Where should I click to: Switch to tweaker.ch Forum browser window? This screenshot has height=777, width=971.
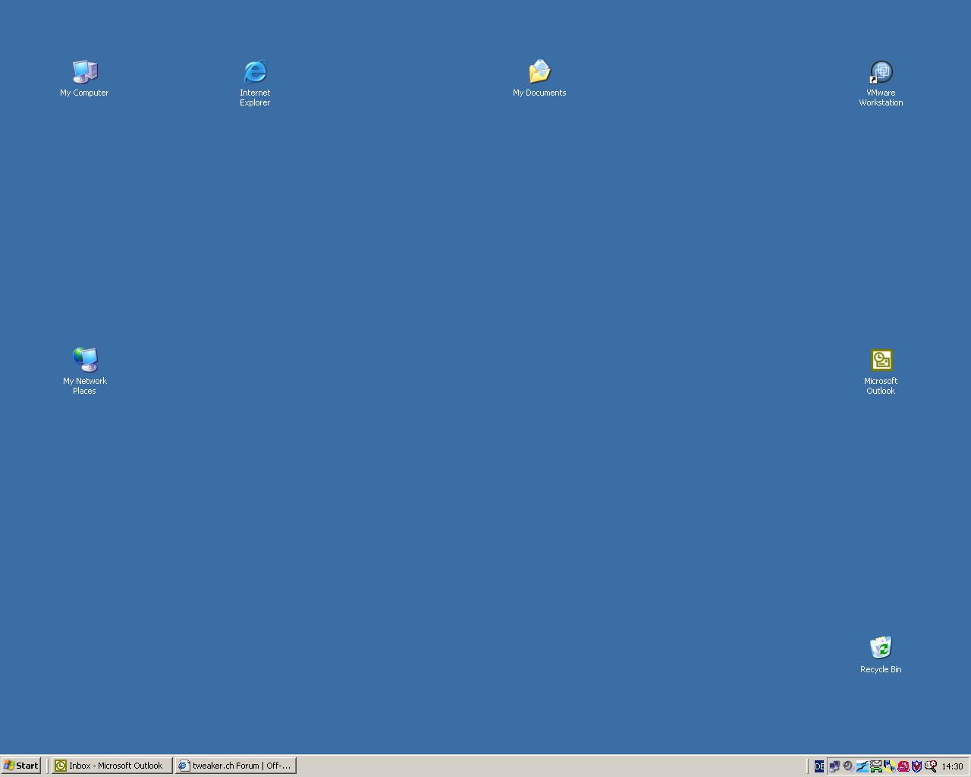point(235,766)
